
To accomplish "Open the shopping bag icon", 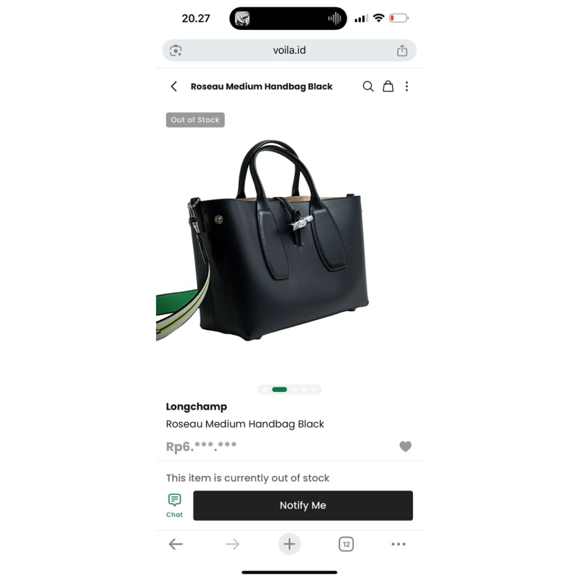I will 388,87.
